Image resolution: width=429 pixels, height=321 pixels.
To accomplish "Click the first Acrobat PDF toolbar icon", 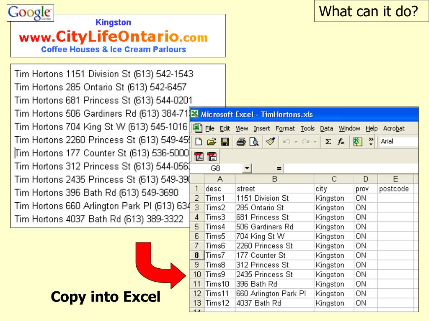I will [199, 157].
